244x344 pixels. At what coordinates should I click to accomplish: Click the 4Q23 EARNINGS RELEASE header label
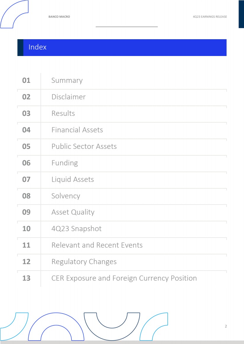tap(210, 17)
